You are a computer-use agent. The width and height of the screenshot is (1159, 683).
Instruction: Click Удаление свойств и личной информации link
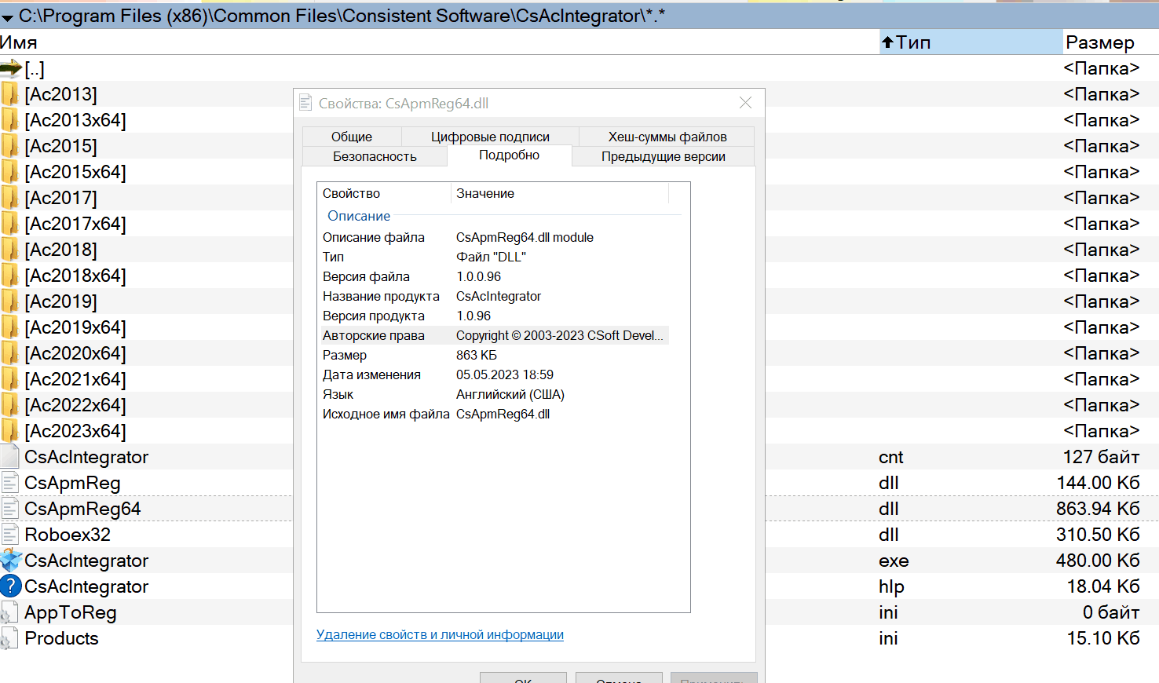440,634
